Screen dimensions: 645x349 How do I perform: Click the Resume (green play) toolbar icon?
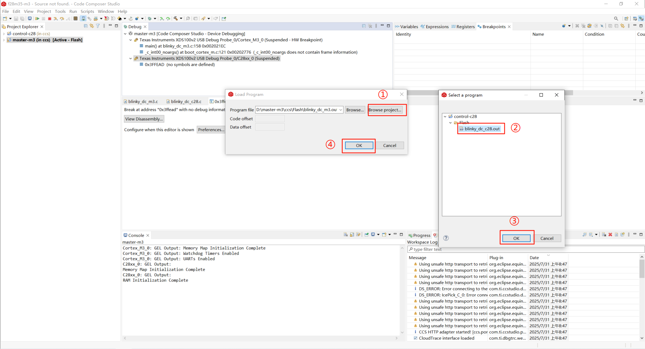pyautogui.click(x=37, y=19)
